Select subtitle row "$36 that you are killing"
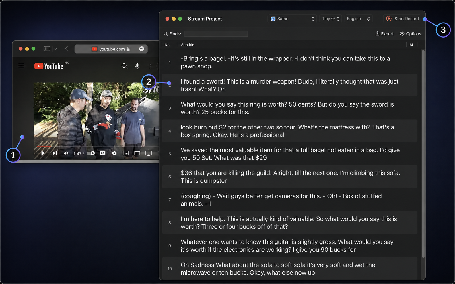The height and width of the screenshot is (284, 455). coord(290,177)
